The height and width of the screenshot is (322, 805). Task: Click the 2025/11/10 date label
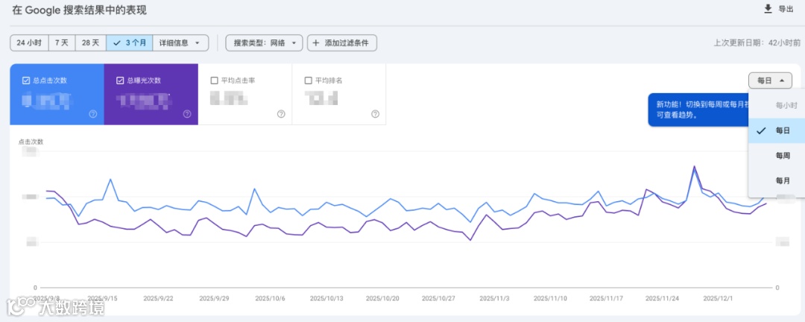pyautogui.click(x=550, y=298)
